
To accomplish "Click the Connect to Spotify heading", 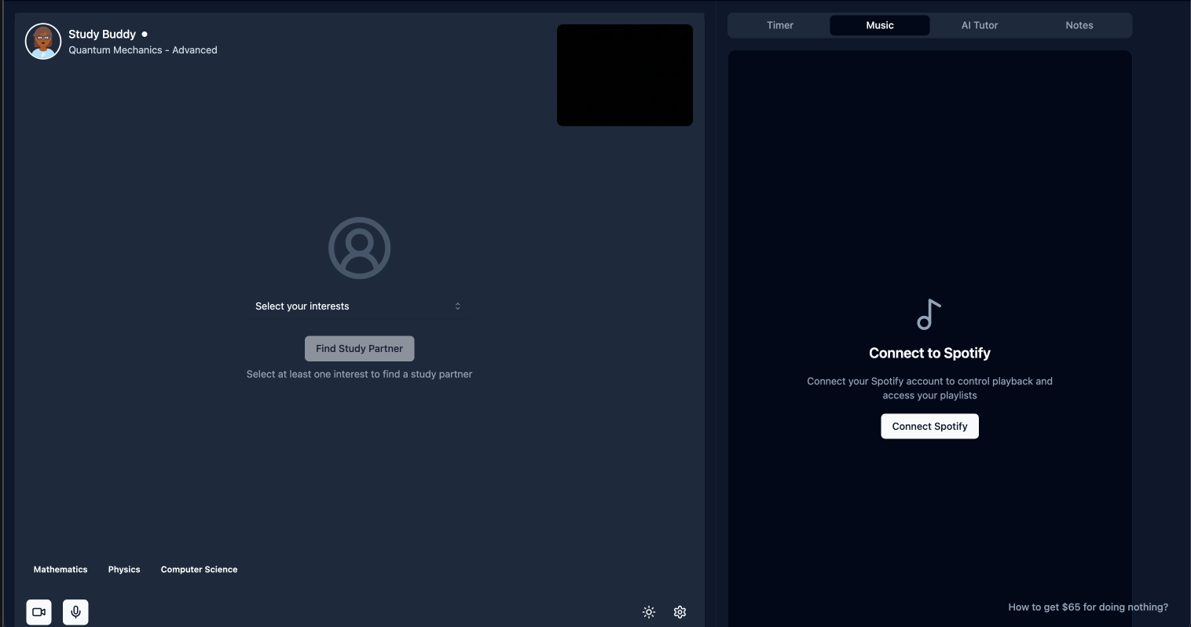I will click(929, 354).
